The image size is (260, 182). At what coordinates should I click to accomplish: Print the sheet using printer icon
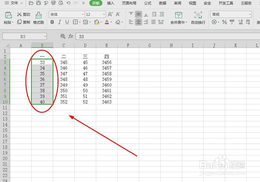tap(53, 3)
